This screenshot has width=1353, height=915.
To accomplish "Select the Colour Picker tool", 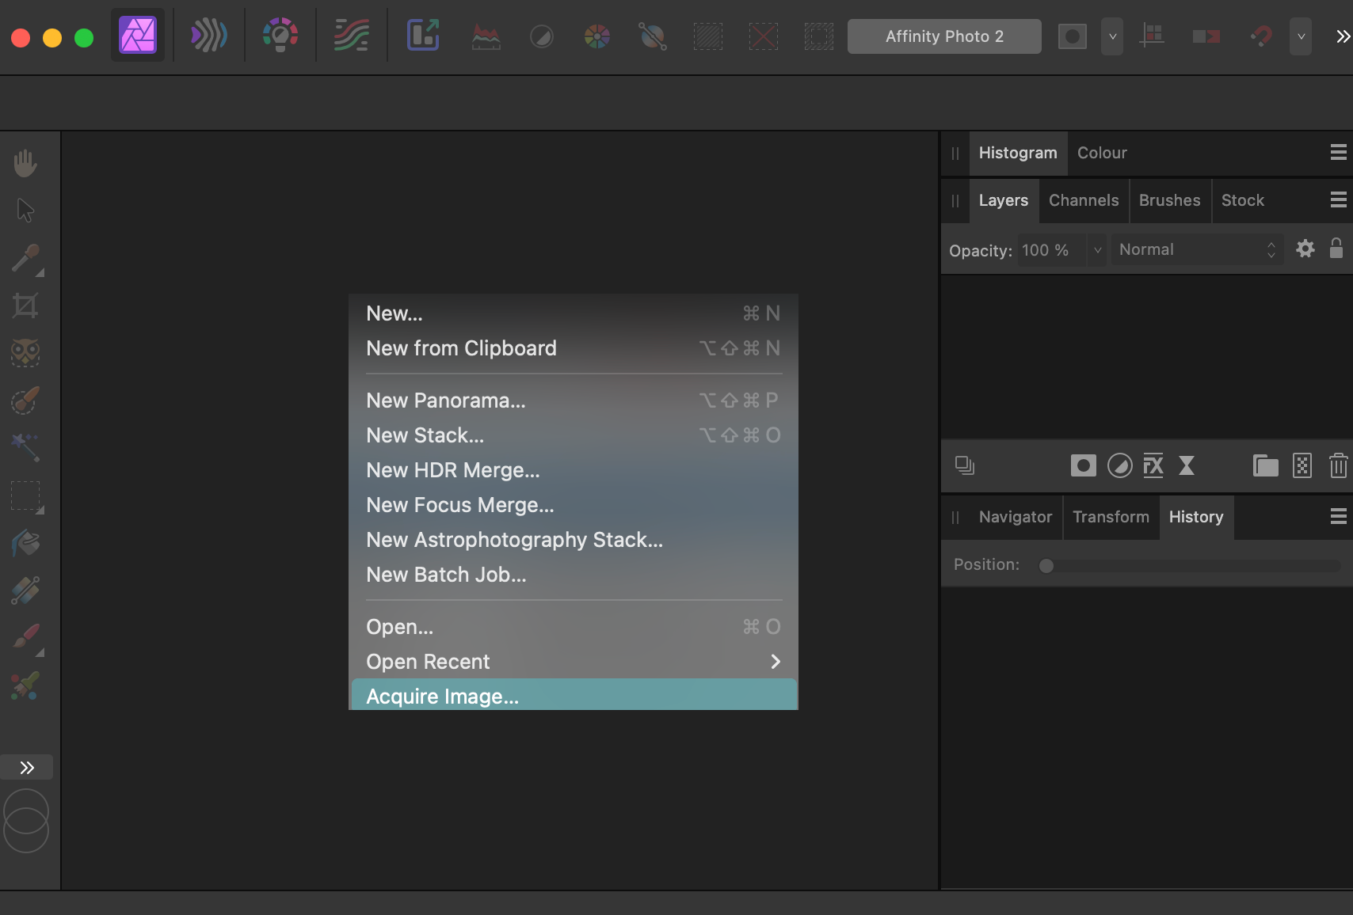I will click(25, 260).
